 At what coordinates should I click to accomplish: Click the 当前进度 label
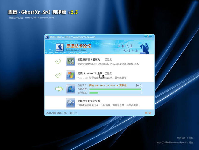[83, 89]
